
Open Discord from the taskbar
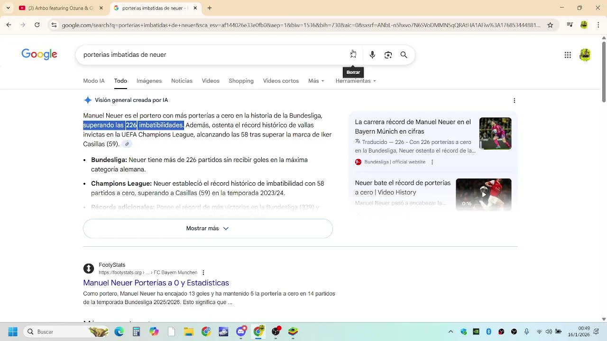click(x=241, y=332)
